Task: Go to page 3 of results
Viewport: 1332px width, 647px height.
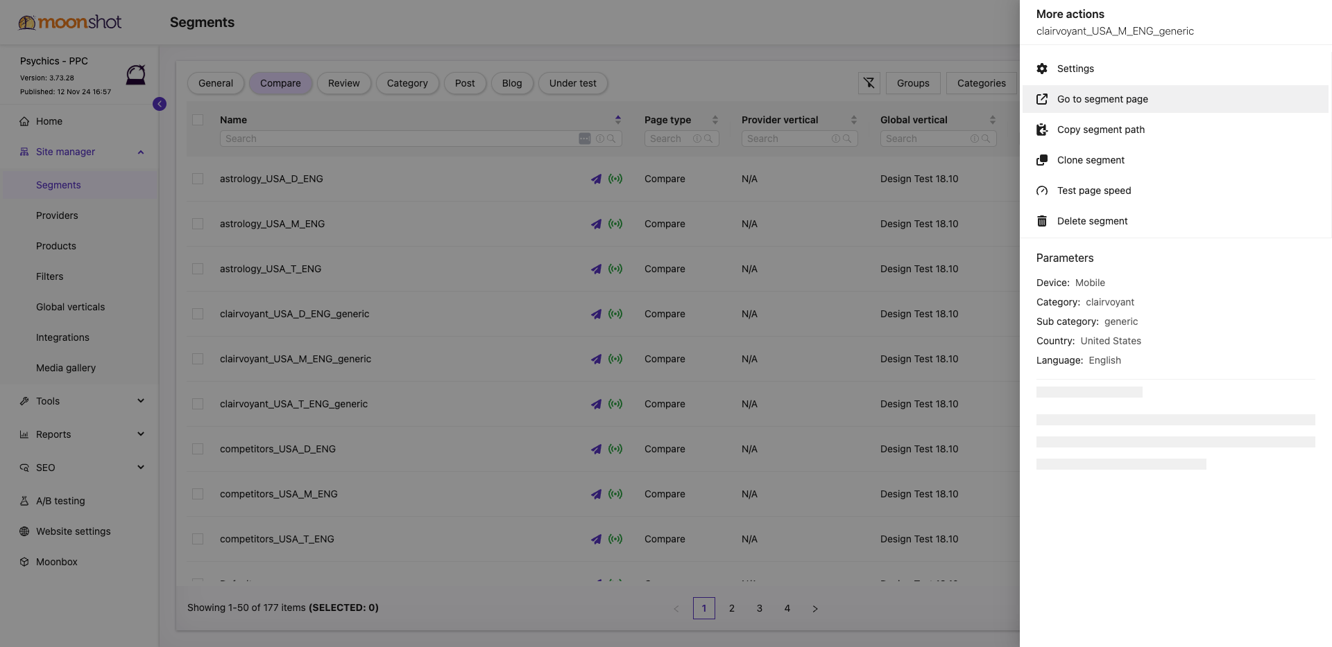Action: pyautogui.click(x=760, y=608)
